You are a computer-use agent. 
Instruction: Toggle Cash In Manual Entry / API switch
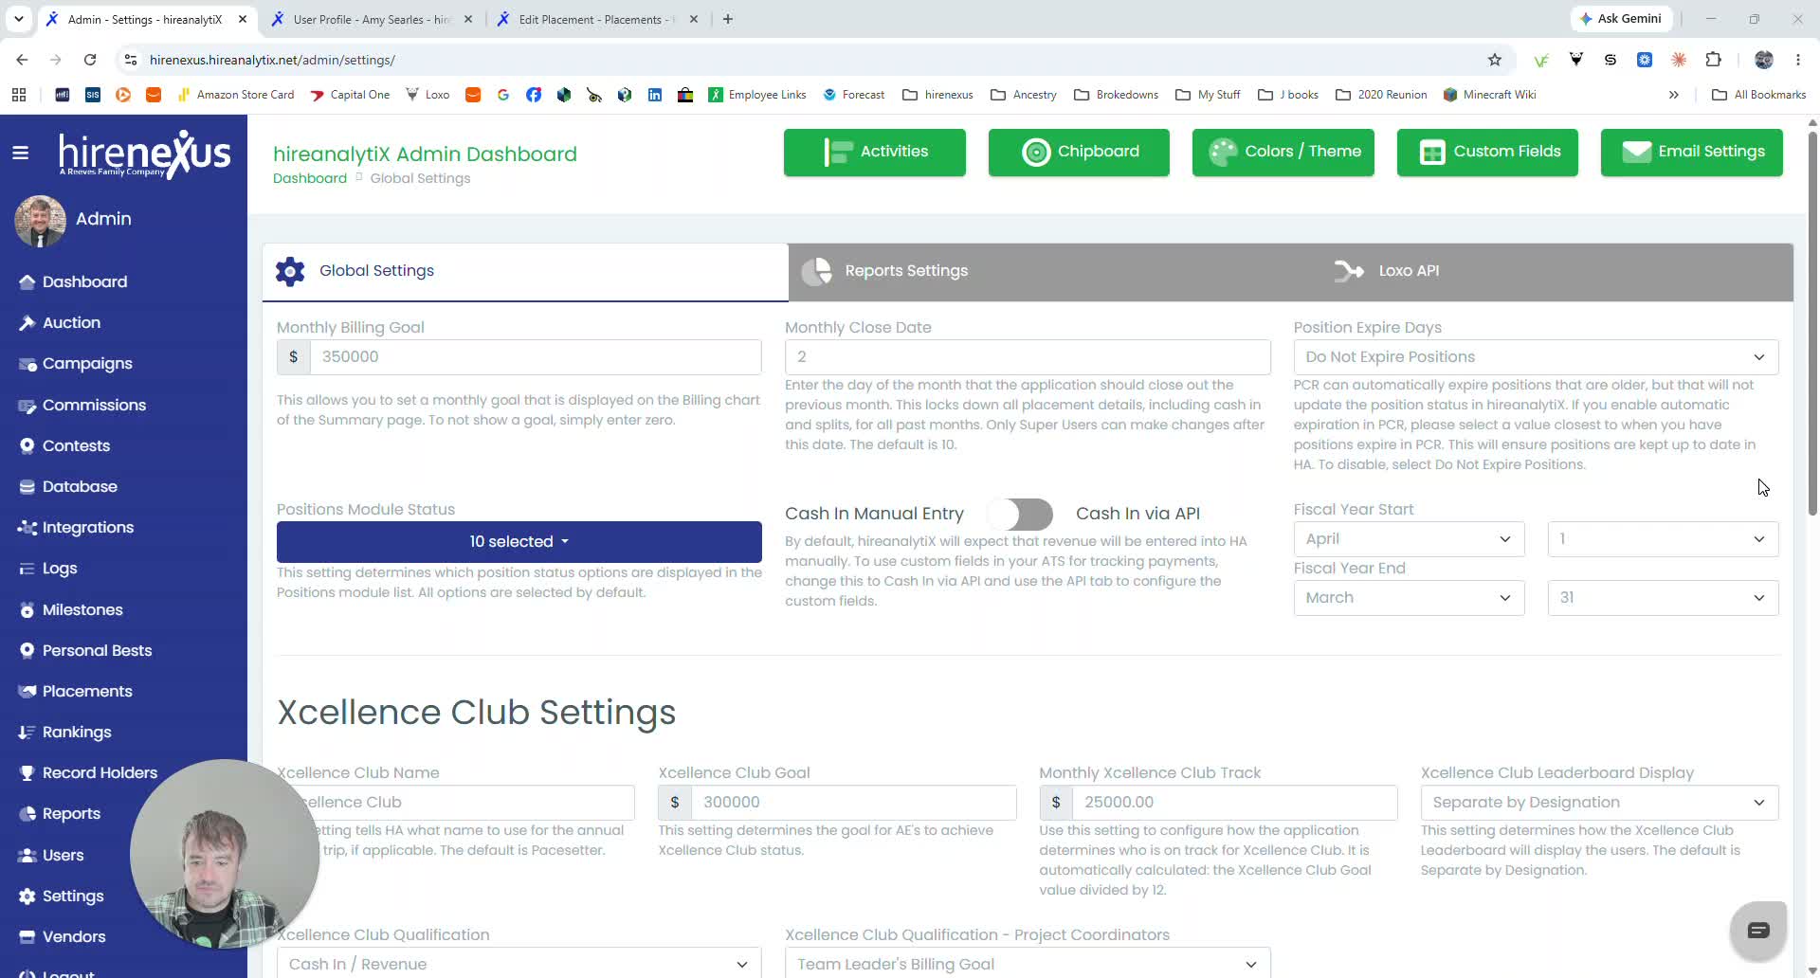pyautogui.click(x=1020, y=514)
